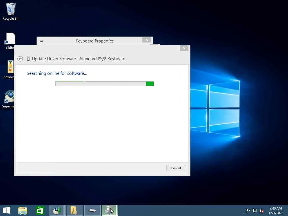
Task: Go back using the wizard's back arrow
Action: point(20,59)
